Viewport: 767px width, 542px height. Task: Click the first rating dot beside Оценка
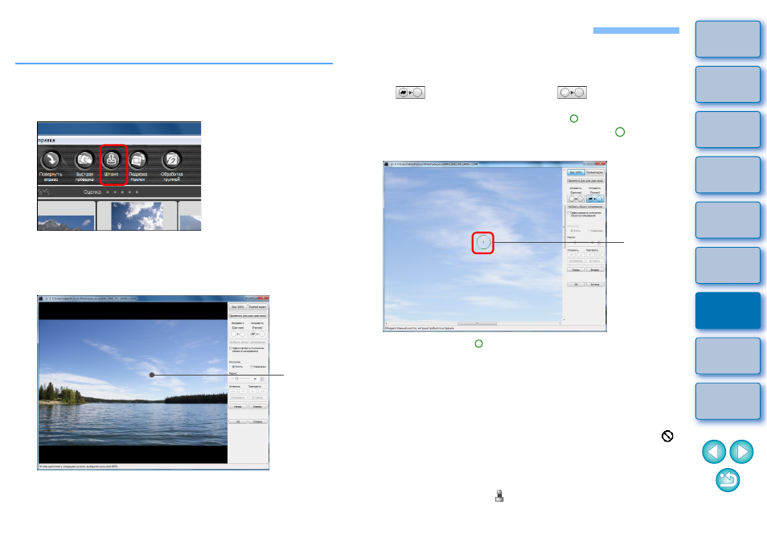pyautogui.click(x=108, y=192)
